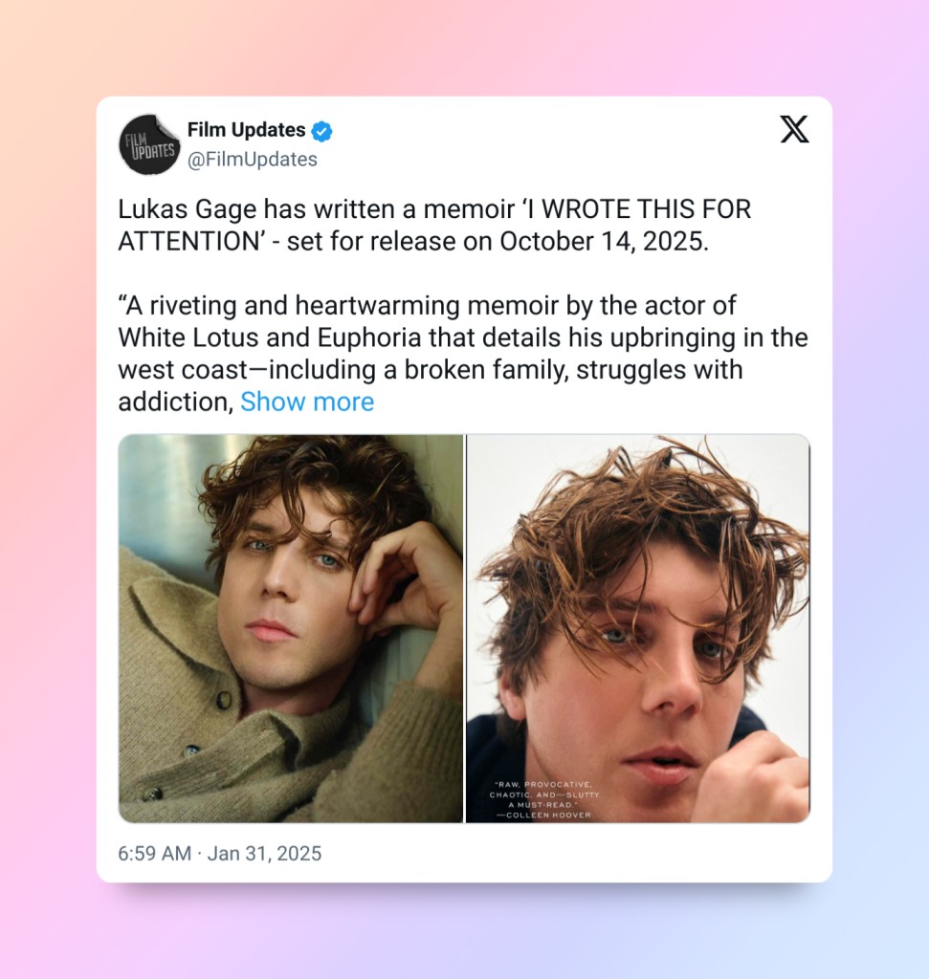Click the 'struggles with' phrase in the tweet

[659, 370]
